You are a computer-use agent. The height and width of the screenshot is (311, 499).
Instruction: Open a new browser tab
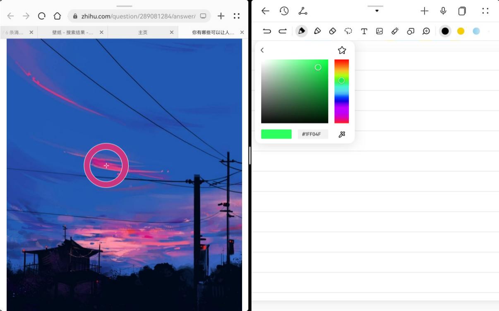pyautogui.click(x=221, y=16)
